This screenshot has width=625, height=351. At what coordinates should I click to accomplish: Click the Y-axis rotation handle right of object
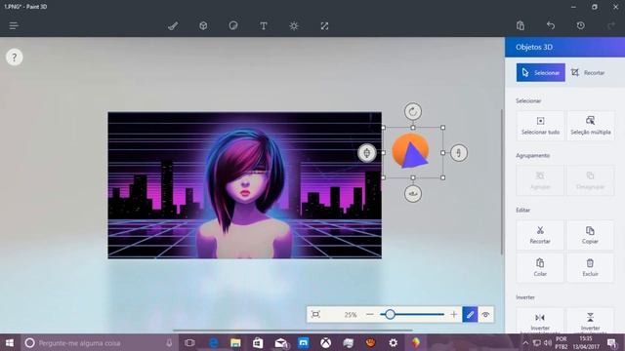[x=459, y=153]
